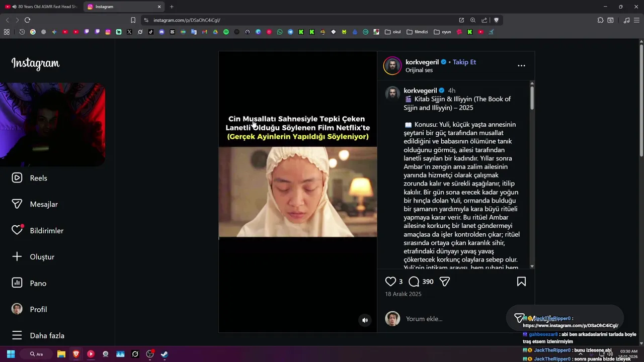
Task: Close the Instagram tab
Action: point(159,7)
